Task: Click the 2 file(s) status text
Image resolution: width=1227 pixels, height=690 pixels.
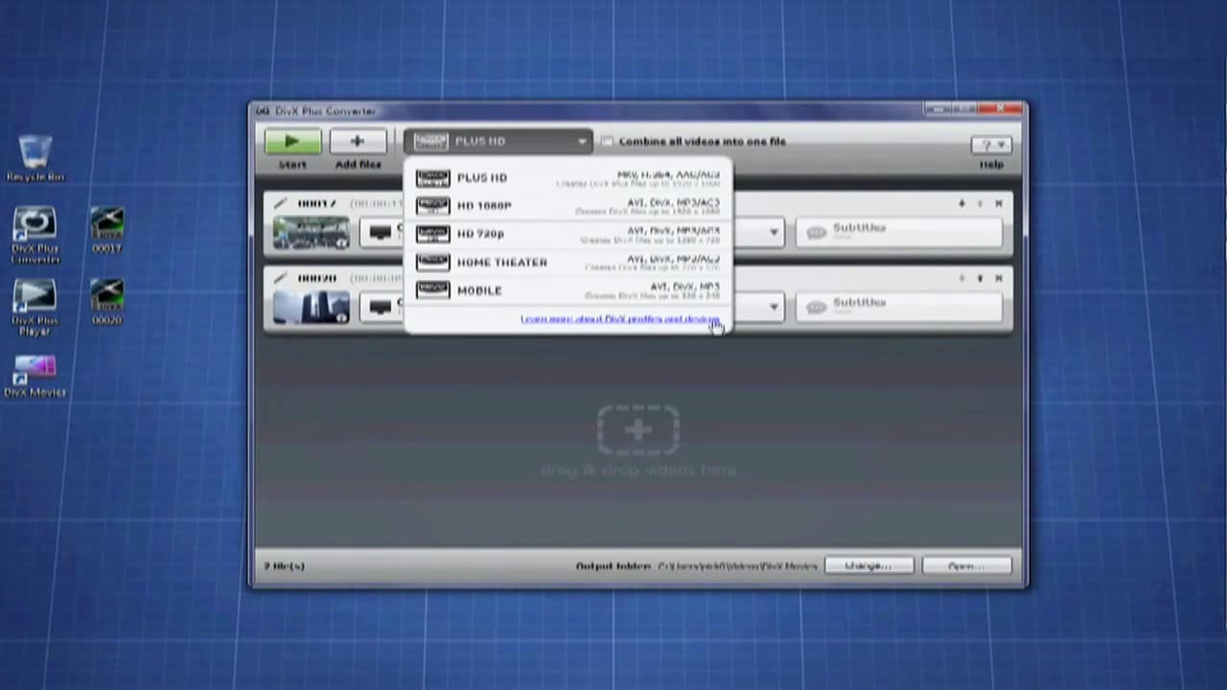Action: point(284,566)
